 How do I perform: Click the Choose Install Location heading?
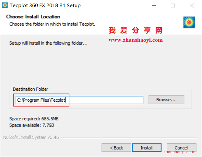[33, 17]
